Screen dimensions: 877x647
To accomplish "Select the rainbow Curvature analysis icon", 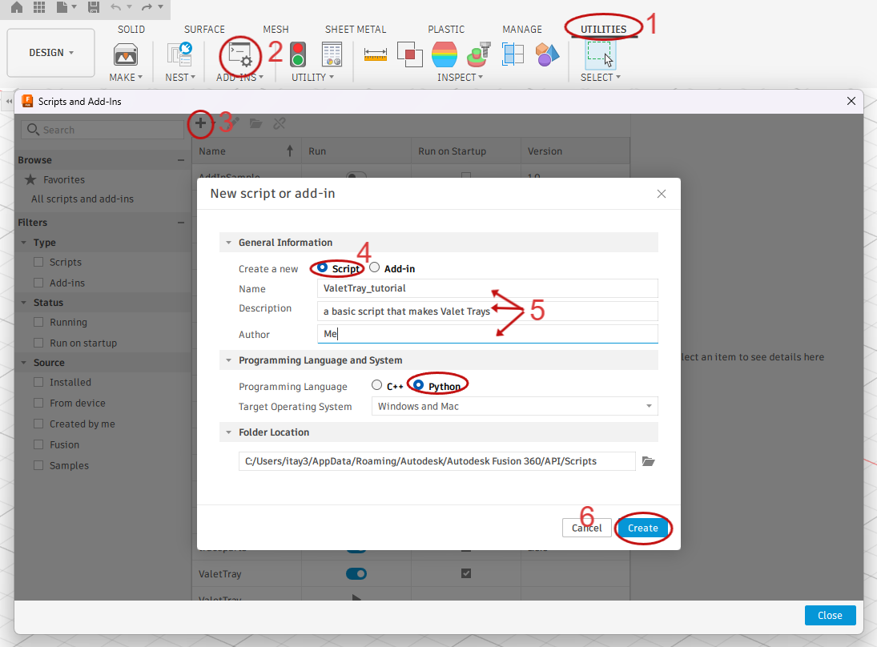I will 445,54.
